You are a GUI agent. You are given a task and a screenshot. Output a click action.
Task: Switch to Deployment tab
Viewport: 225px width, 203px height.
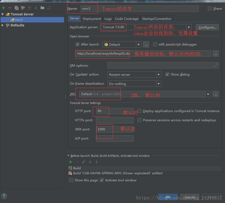click(x=92, y=19)
